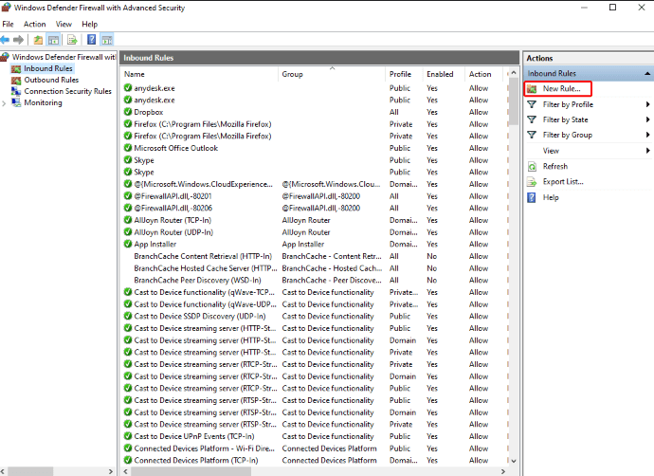Select Connection Security Rules in the tree

pyautogui.click(x=67, y=91)
